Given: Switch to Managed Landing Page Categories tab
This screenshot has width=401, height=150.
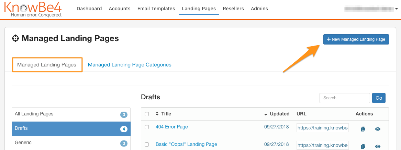Looking at the screenshot, I should click(130, 65).
